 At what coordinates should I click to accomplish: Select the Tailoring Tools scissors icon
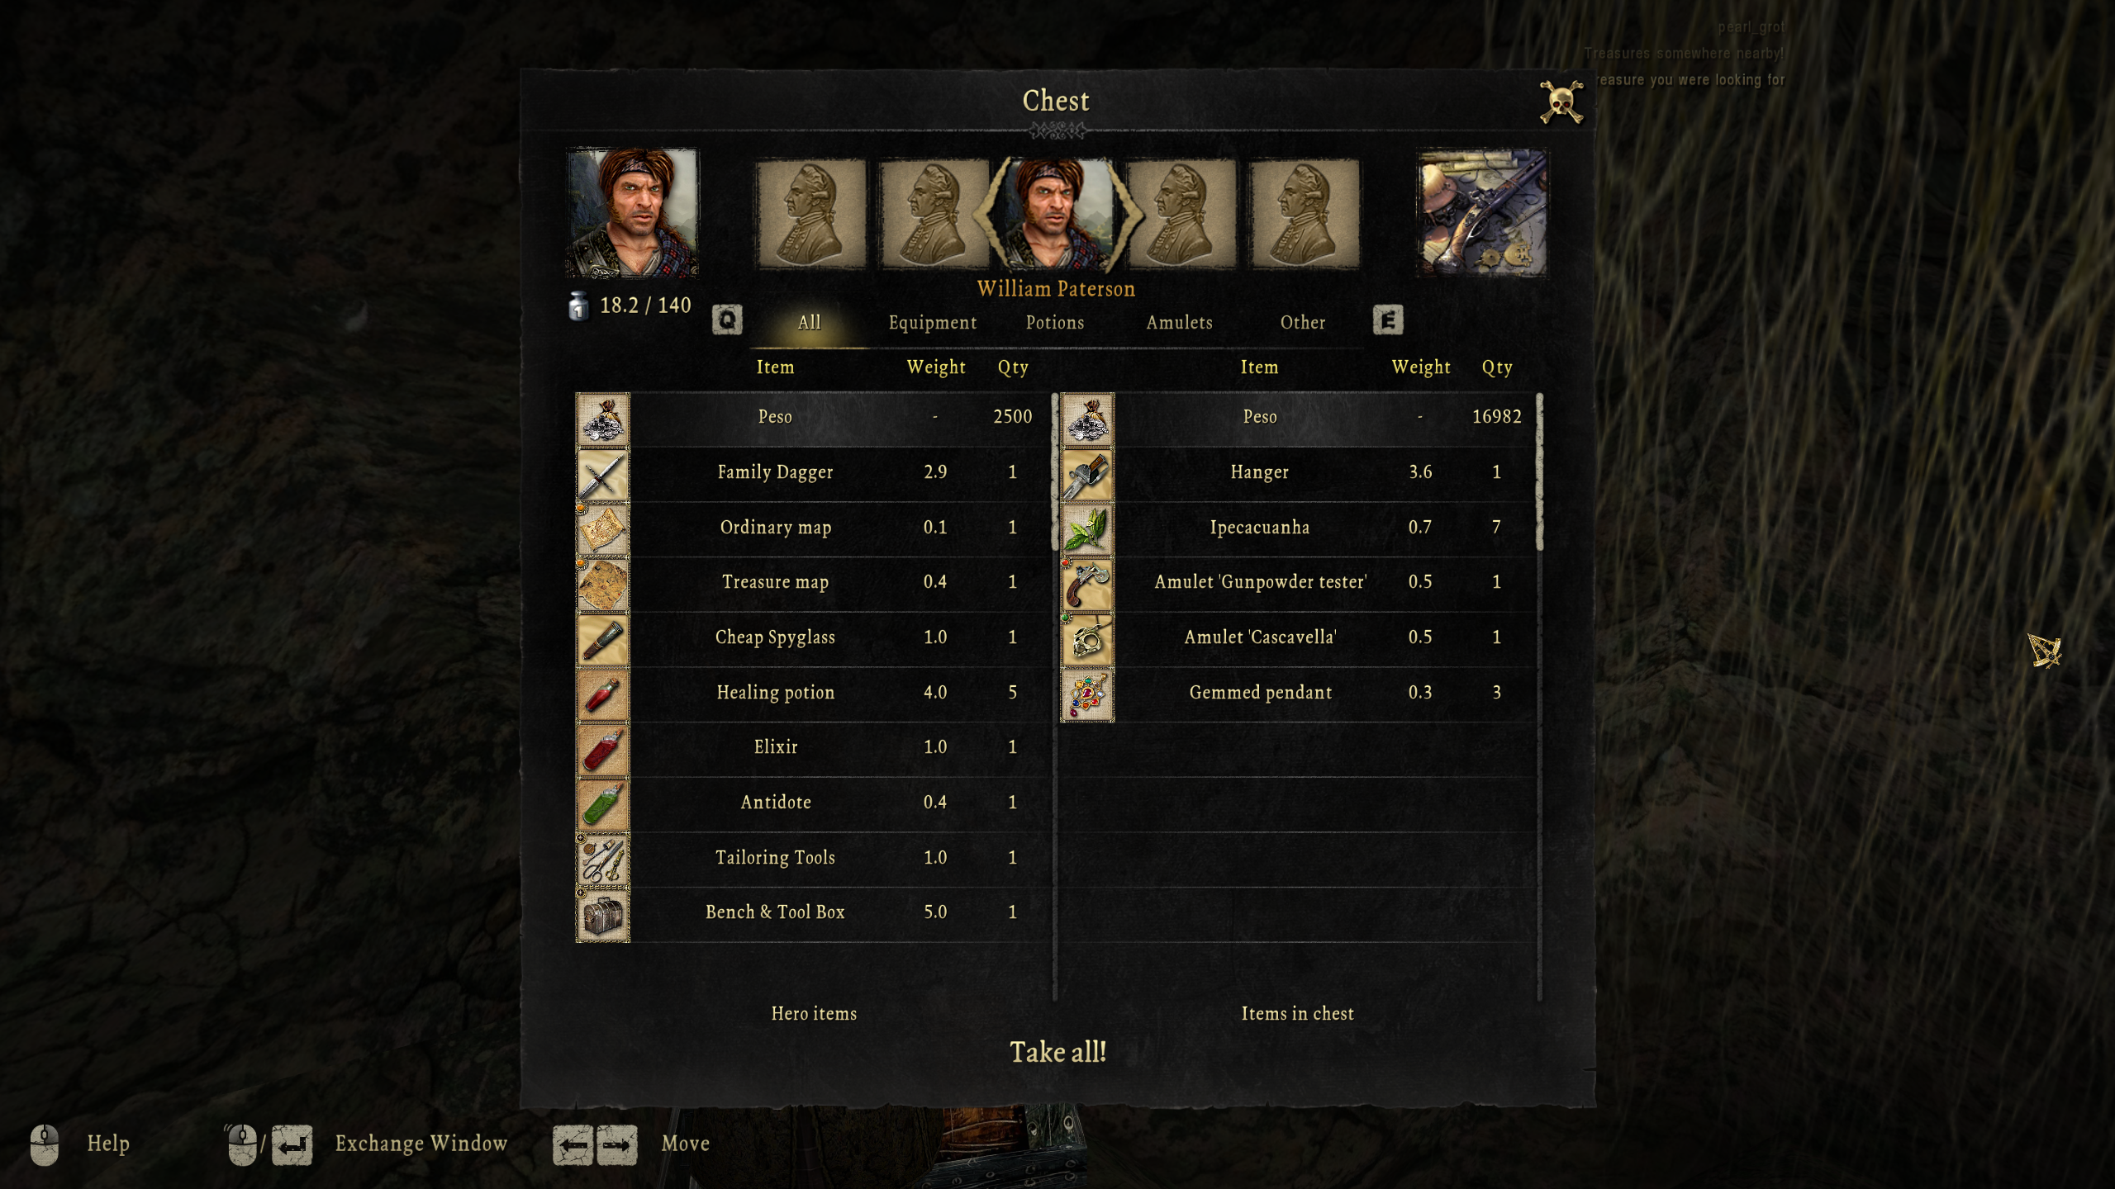pyautogui.click(x=602, y=860)
